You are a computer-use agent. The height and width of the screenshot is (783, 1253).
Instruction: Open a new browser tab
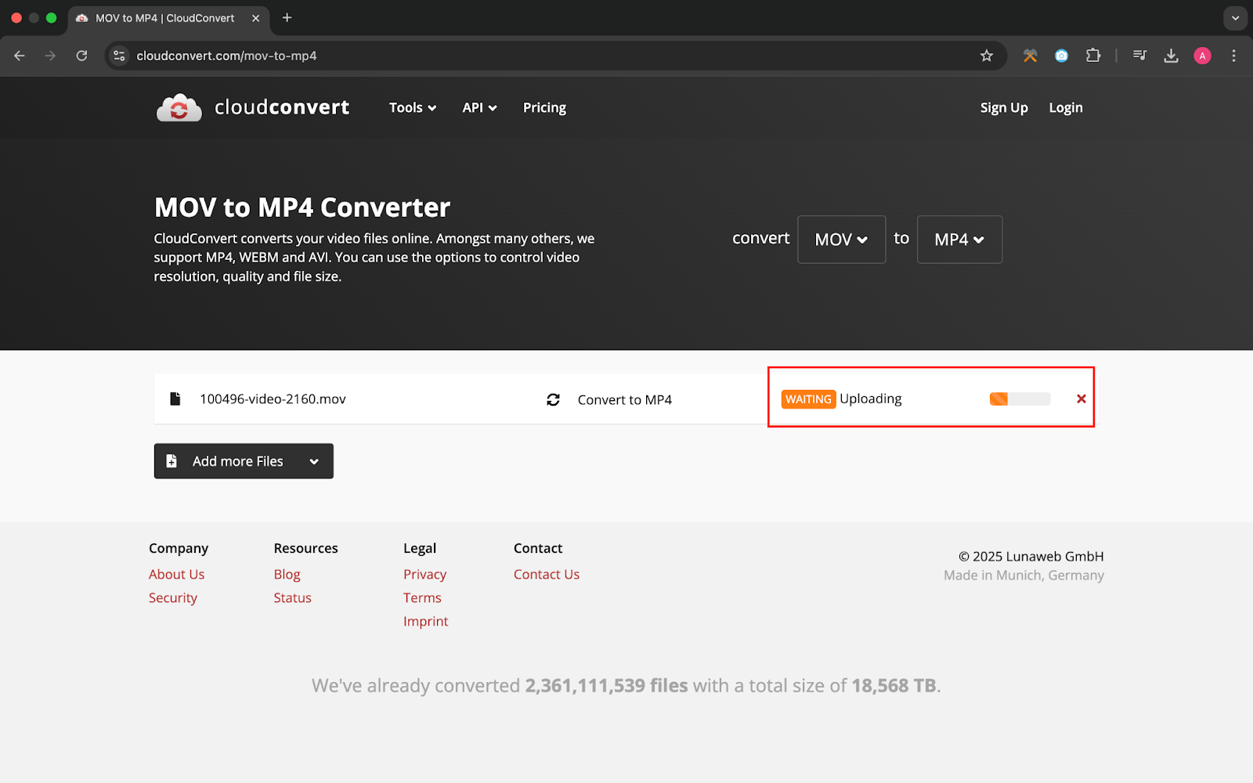(287, 18)
